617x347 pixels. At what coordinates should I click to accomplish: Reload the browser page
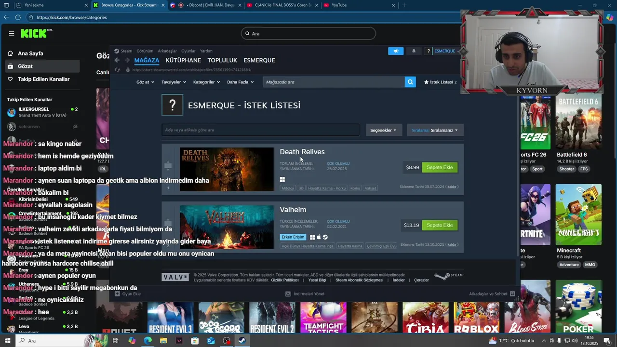(x=18, y=17)
